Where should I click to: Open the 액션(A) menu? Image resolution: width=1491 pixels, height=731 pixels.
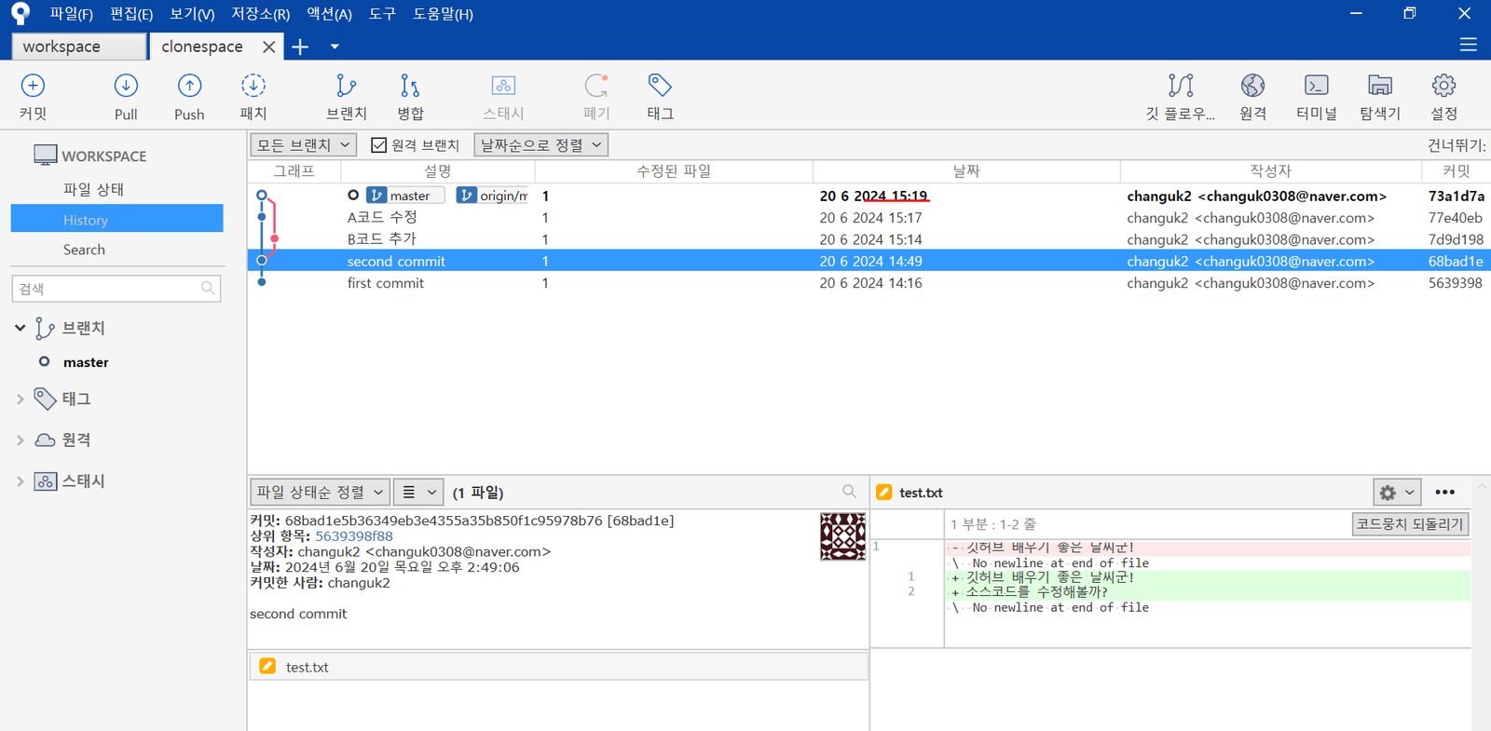(x=329, y=14)
